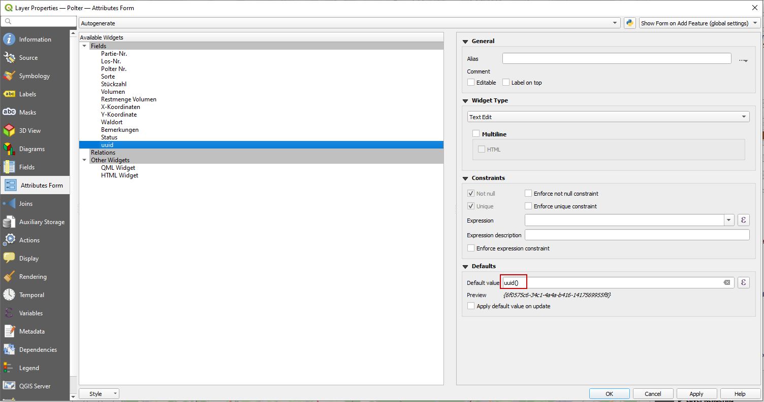This screenshot has width=764, height=402.
Task: Collapse the General section
Action: click(x=465, y=42)
